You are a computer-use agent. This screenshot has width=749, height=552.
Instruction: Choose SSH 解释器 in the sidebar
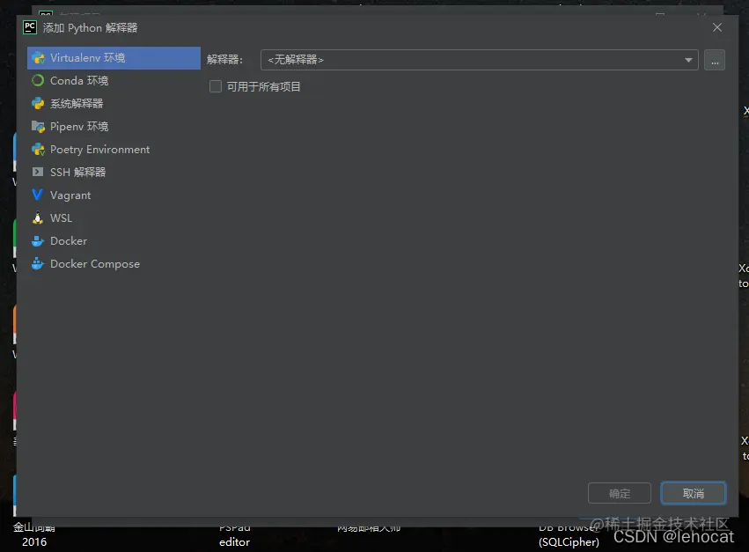114,173
